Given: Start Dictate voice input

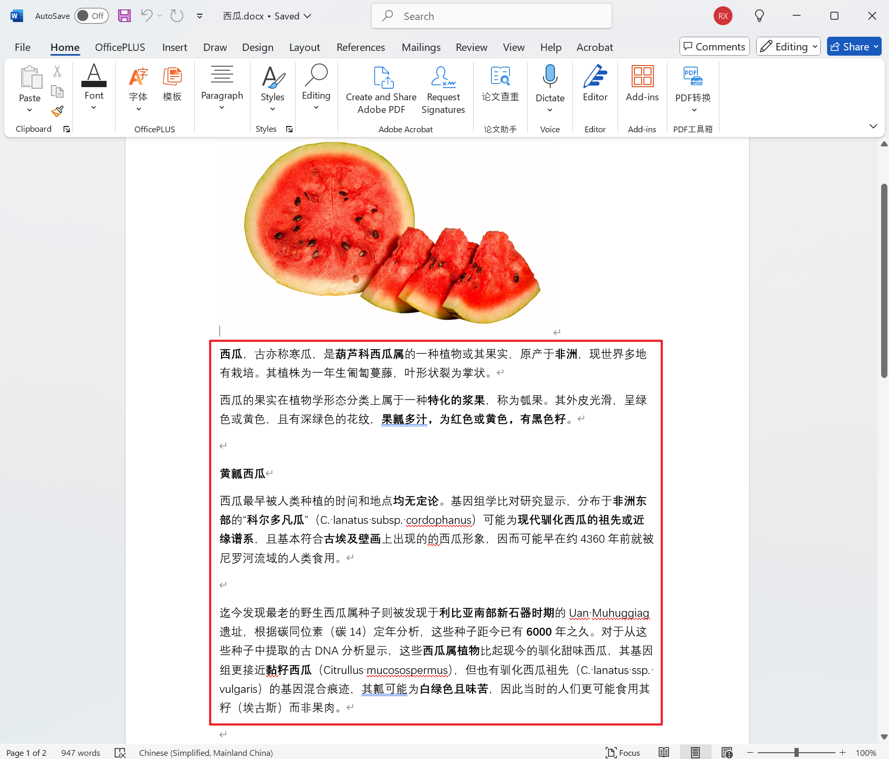Looking at the screenshot, I should click(549, 84).
